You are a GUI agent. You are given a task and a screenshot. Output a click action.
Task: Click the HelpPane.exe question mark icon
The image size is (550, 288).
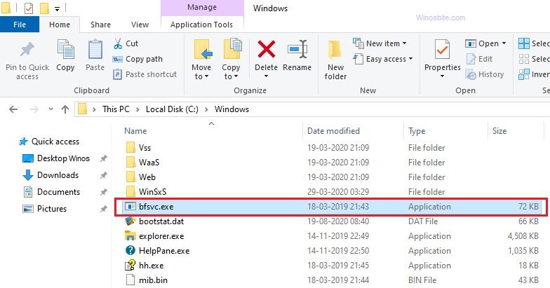[130, 250]
